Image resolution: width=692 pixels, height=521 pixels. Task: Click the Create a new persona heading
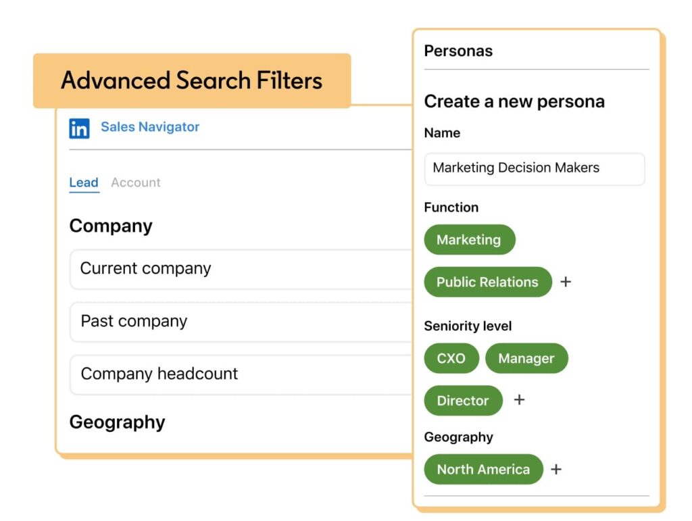point(514,101)
